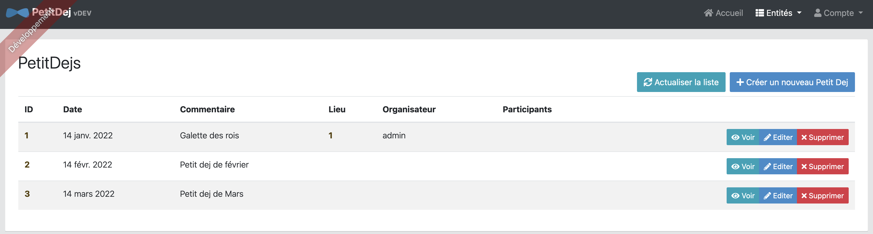The image size is (873, 234).
Task: Click the list icon beside Entités
Action: (760, 13)
